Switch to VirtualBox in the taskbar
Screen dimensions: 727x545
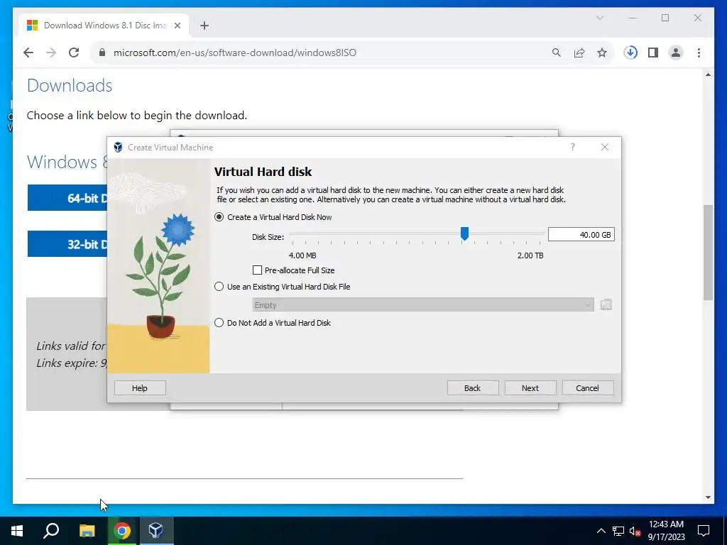pos(155,531)
